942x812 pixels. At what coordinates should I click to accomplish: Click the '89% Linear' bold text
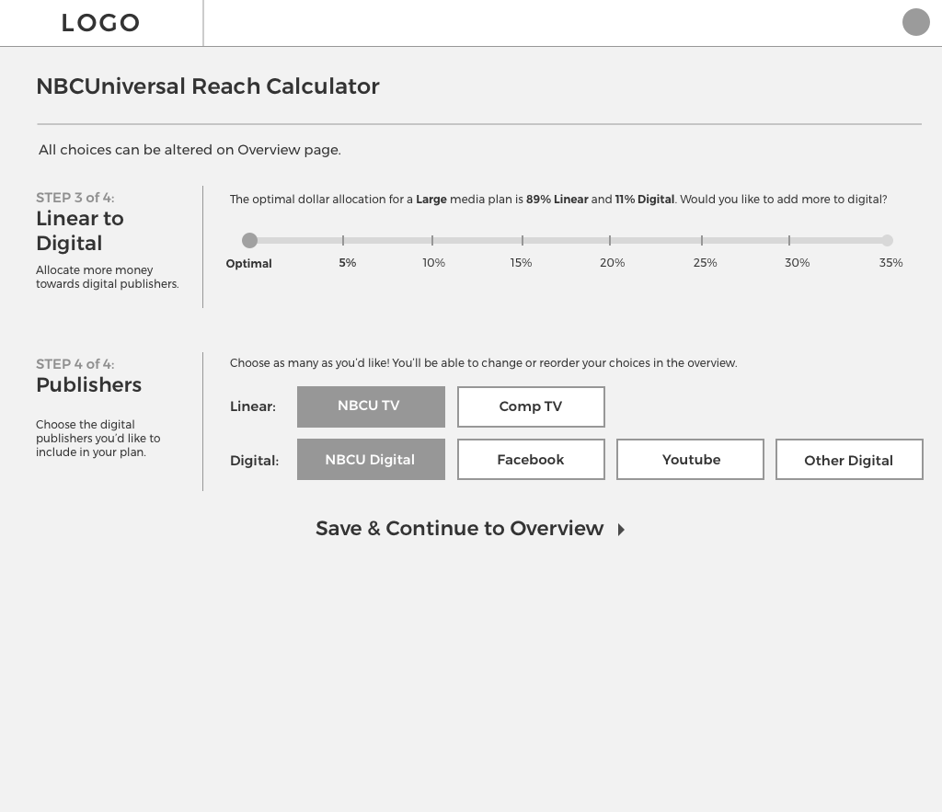[557, 200]
